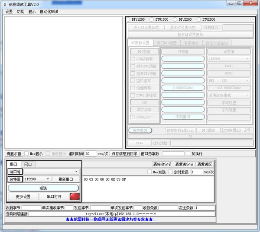Click the 当前网络连接 tcp-client field
This screenshot has width=260, height=232.
point(122,214)
